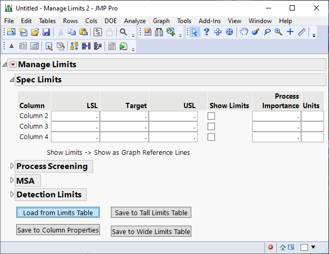This screenshot has width=329, height=254.
Task: Click Load from Limits Table button
Action: click(58, 213)
